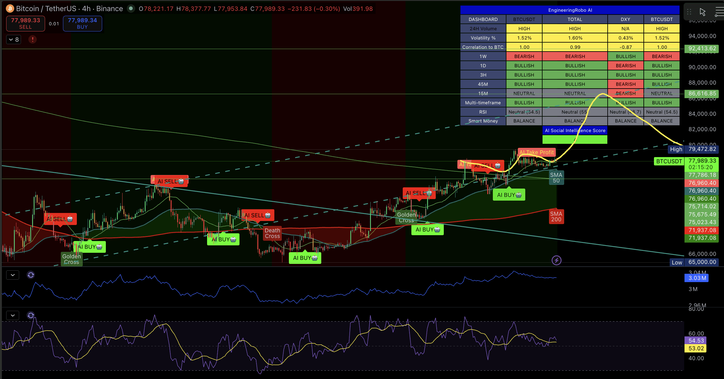This screenshot has width=724, height=379.
Task: Click the lightning bolt quick-trade icon on chart
Action: pos(556,260)
